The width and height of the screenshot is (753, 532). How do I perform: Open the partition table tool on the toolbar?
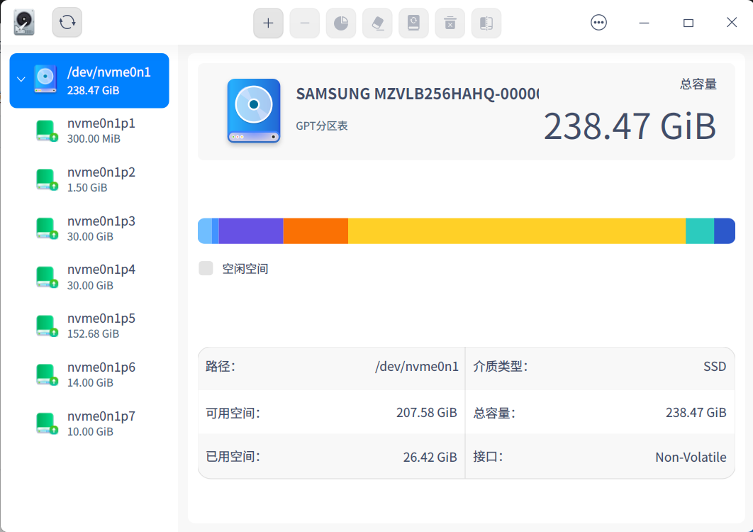pos(486,23)
